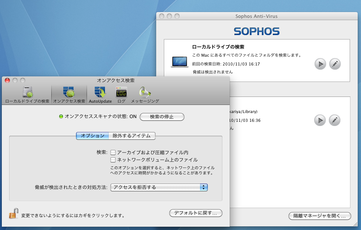The width and height of the screenshot is (361, 230).
Task: Click the SOPHOS logo
Action: point(257,31)
